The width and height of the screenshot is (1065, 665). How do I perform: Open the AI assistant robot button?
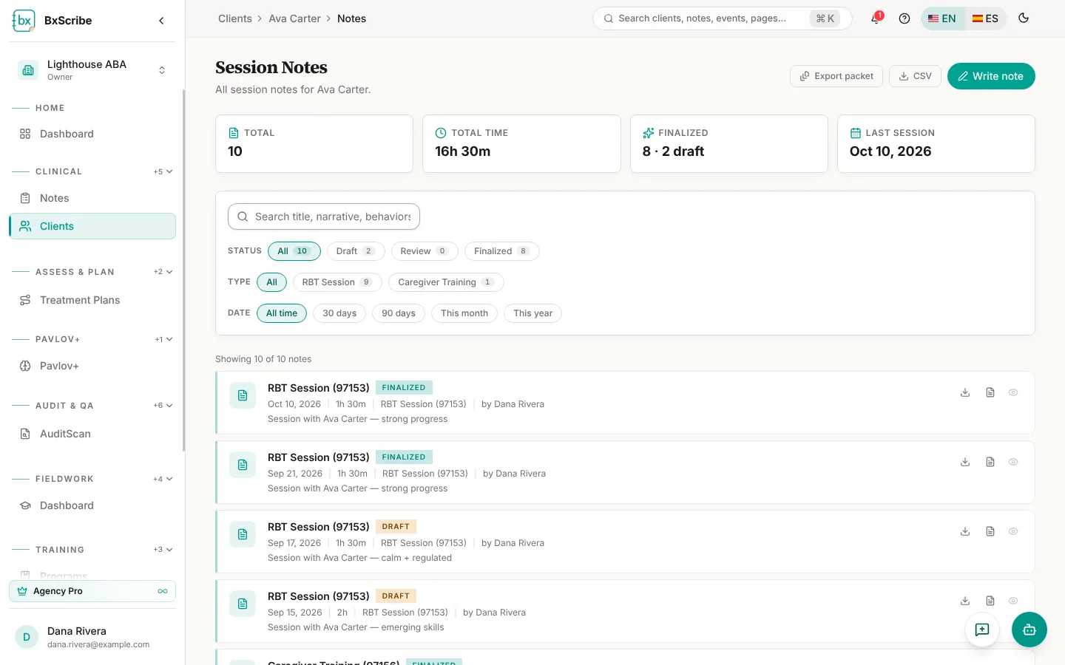(1029, 630)
